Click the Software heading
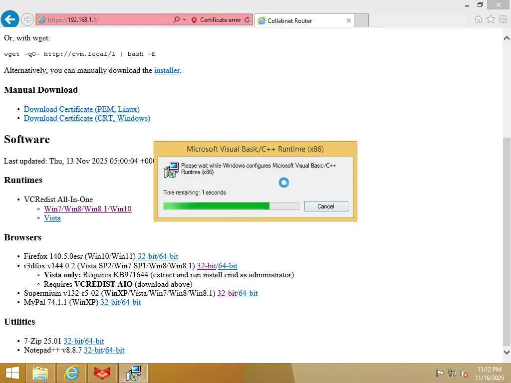Viewport: 511px width, 383px height. click(x=27, y=140)
